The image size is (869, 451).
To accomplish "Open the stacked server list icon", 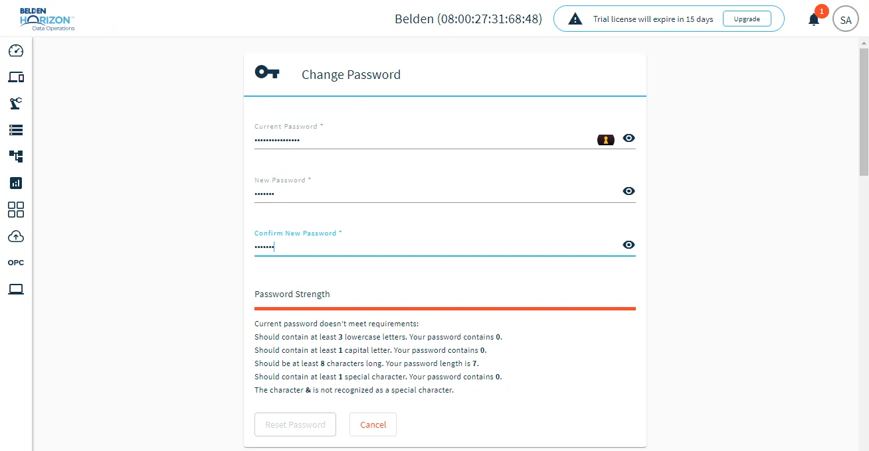I will pyautogui.click(x=16, y=130).
